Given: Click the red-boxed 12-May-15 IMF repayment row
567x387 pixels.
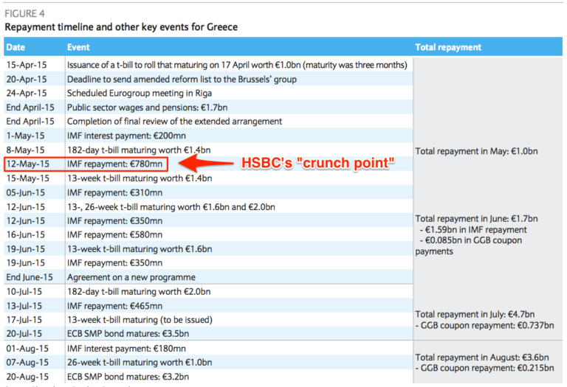Looking at the screenshot, I should [x=86, y=164].
